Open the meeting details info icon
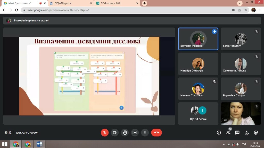The height and width of the screenshot is (148, 264). tap(219, 133)
